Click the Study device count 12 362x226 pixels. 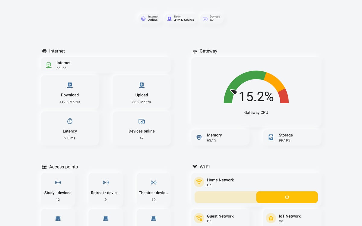58,199
